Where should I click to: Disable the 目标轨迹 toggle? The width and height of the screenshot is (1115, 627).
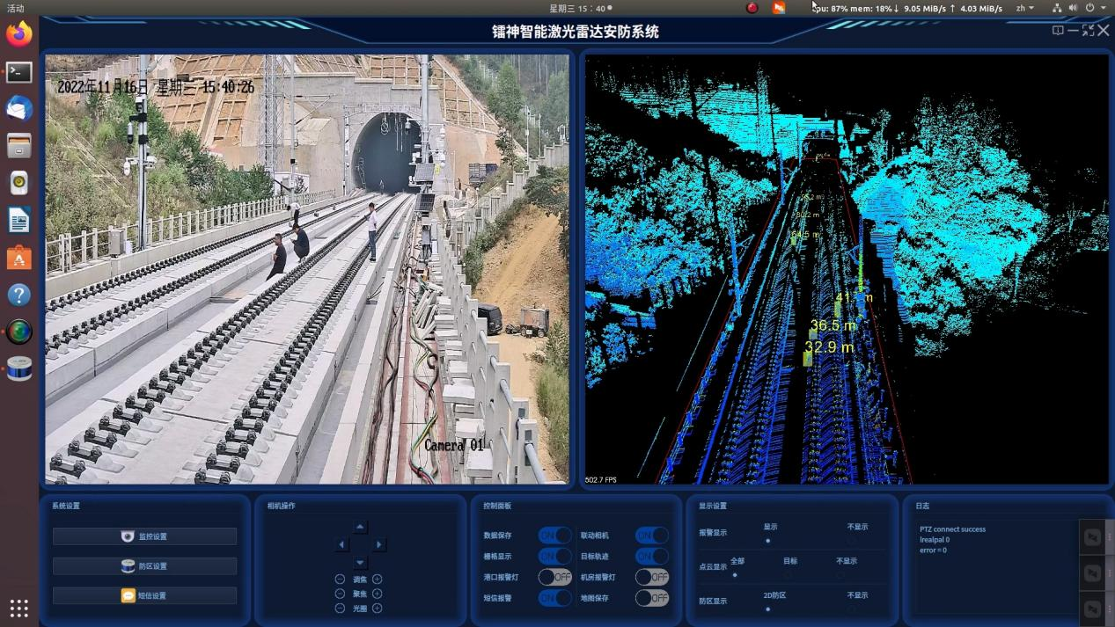pos(651,556)
